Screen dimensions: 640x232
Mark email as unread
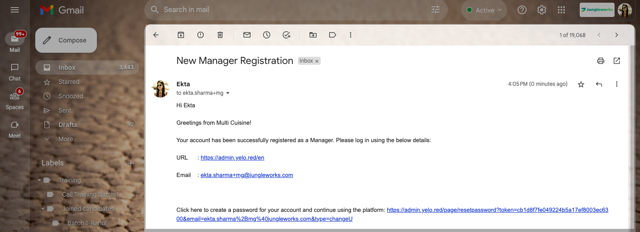click(x=247, y=35)
